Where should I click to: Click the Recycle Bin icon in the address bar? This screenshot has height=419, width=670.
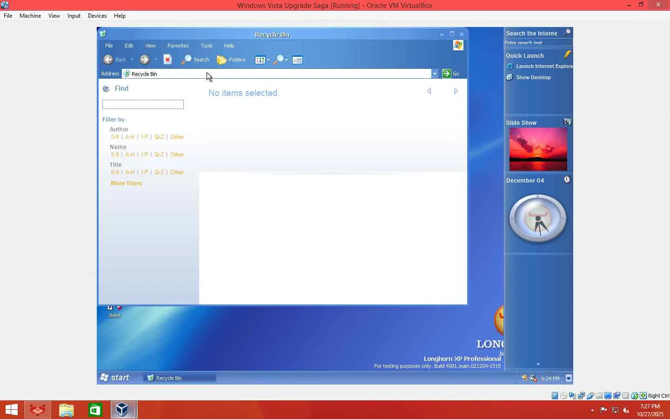coord(126,74)
